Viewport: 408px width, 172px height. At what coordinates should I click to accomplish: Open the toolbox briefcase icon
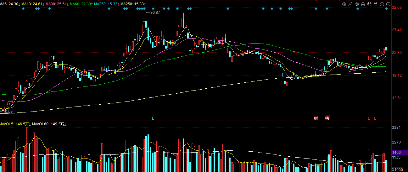click(363, 4)
